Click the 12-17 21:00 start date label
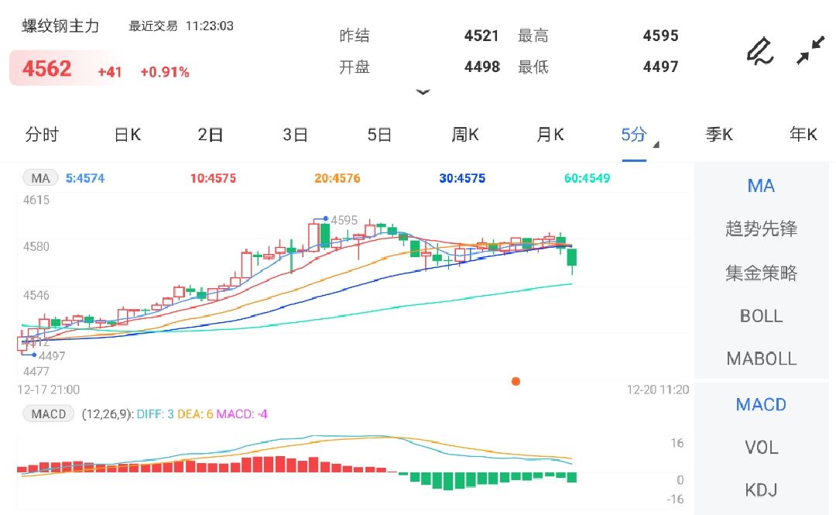The image size is (836, 515). click(x=49, y=390)
